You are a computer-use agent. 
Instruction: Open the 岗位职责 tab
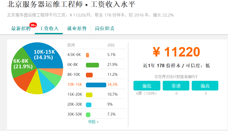pos(105,29)
